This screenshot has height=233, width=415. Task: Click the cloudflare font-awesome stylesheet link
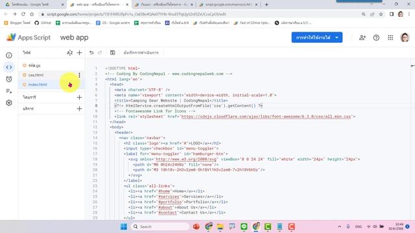tap(266, 116)
